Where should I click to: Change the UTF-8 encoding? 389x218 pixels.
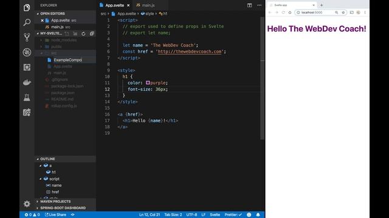point(191,215)
